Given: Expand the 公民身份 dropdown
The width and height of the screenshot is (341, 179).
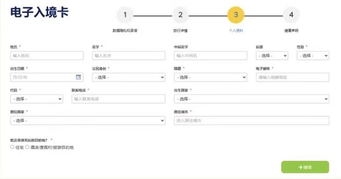Looking at the screenshot, I should [x=129, y=77].
